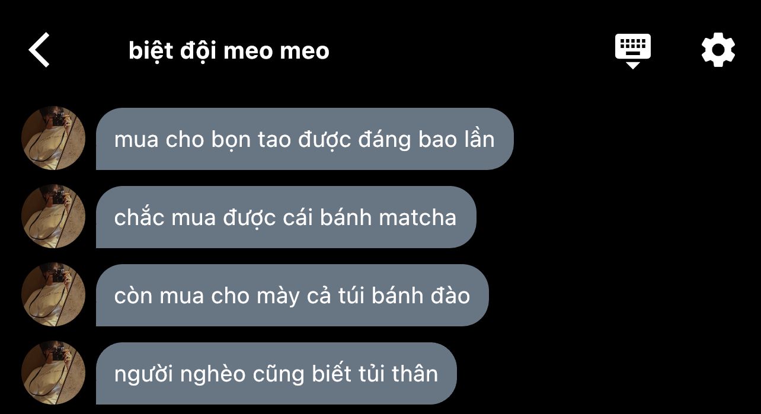Select the message 'còn mua cho mày cả túi bánh đào'

click(x=292, y=296)
